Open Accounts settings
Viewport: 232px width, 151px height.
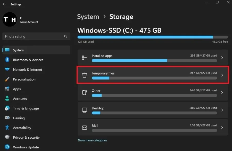click(36, 99)
